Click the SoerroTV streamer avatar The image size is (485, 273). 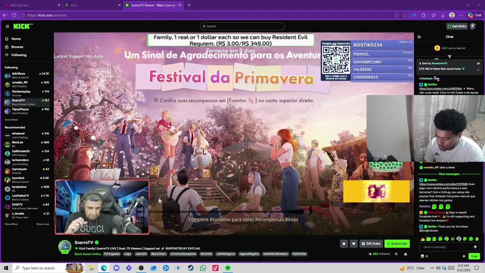point(64,246)
